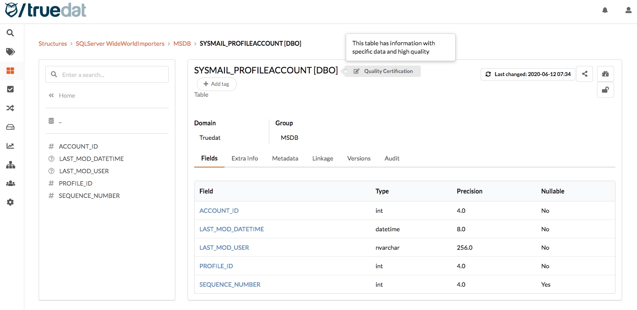Click the notifications bell icon
This screenshot has height=310, width=637.
605,10
